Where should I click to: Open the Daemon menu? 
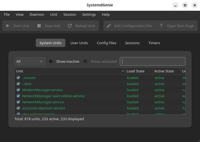37,15
